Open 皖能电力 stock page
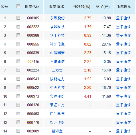136x135 pixels. [57, 79]
